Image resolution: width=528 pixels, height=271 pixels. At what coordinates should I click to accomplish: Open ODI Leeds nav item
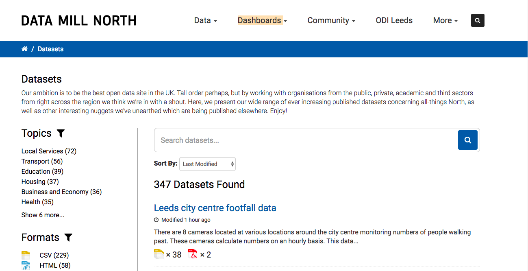coord(394,20)
